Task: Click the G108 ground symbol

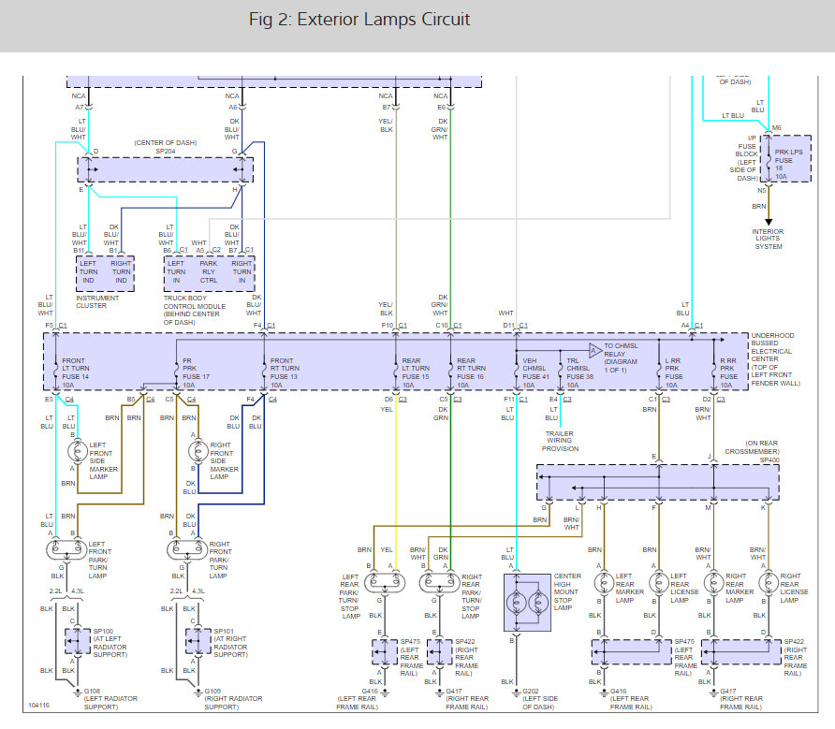Action: [77, 693]
